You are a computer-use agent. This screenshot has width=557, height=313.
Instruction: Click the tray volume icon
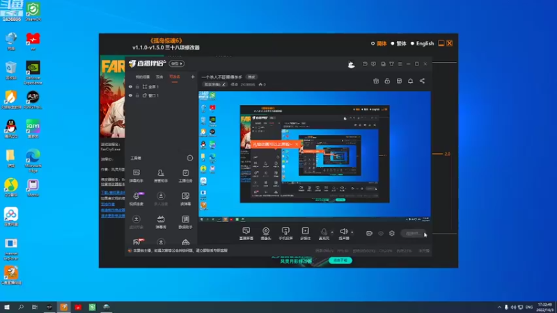[513, 307]
